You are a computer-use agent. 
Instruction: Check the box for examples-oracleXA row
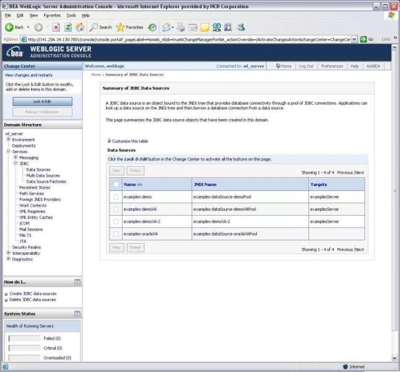pos(116,234)
